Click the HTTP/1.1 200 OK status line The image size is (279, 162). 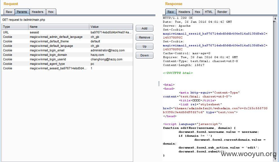178,18
